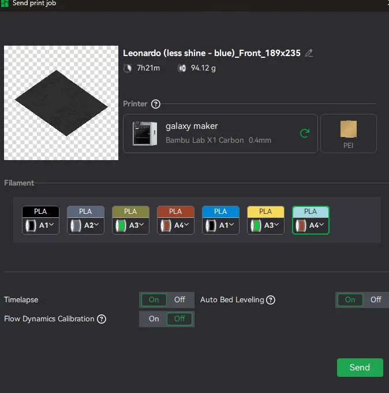Image resolution: width=389 pixels, height=393 pixels.
Task: Turn Auto Bed Leveling Off
Action: (376, 300)
